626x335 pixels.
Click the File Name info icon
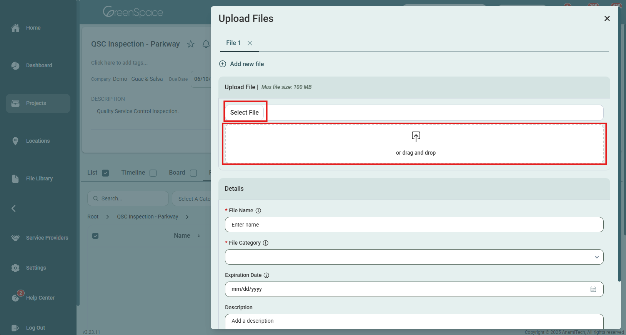point(258,211)
